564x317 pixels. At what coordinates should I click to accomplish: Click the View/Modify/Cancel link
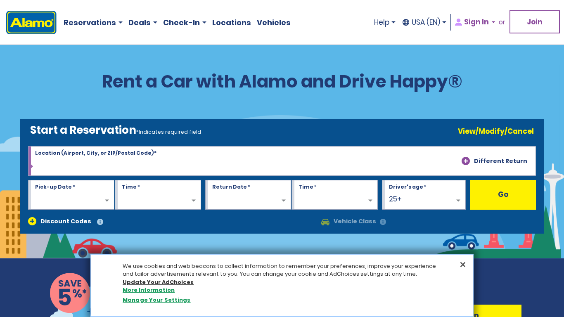(496, 131)
